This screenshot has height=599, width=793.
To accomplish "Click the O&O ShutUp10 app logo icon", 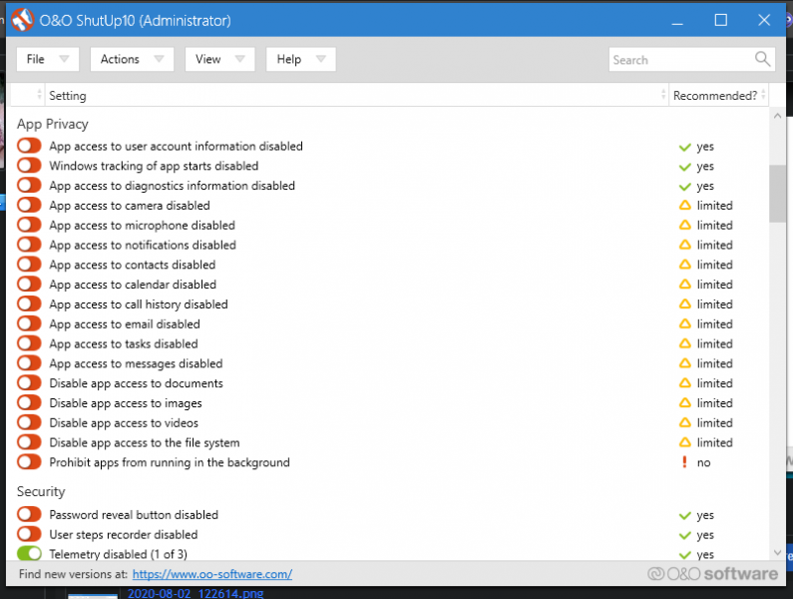I will [22, 20].
